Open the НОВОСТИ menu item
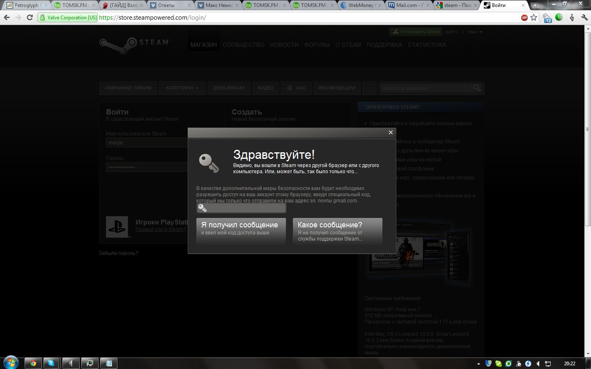This screenshot has height=369, width=591. (284, 45)
